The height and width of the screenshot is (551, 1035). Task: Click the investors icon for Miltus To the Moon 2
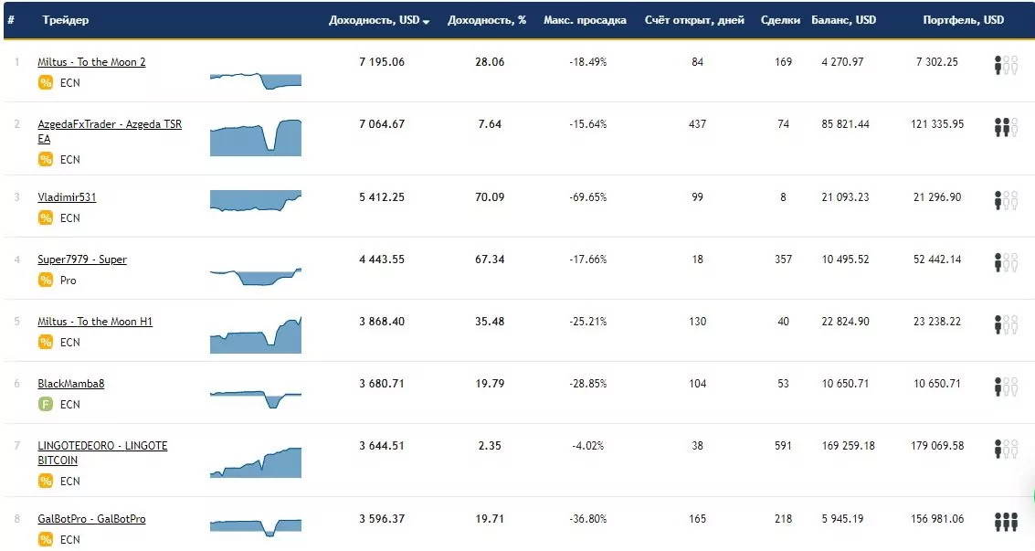click(1006, 65)
